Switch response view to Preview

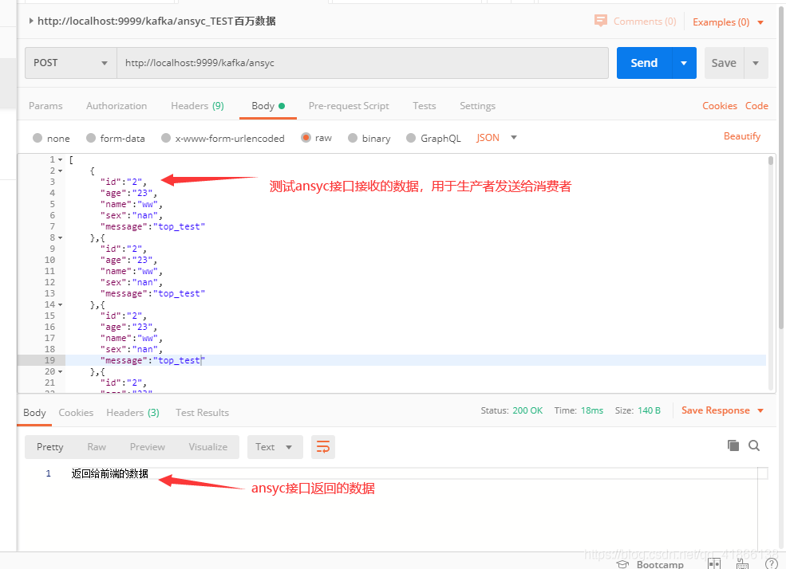148,447
